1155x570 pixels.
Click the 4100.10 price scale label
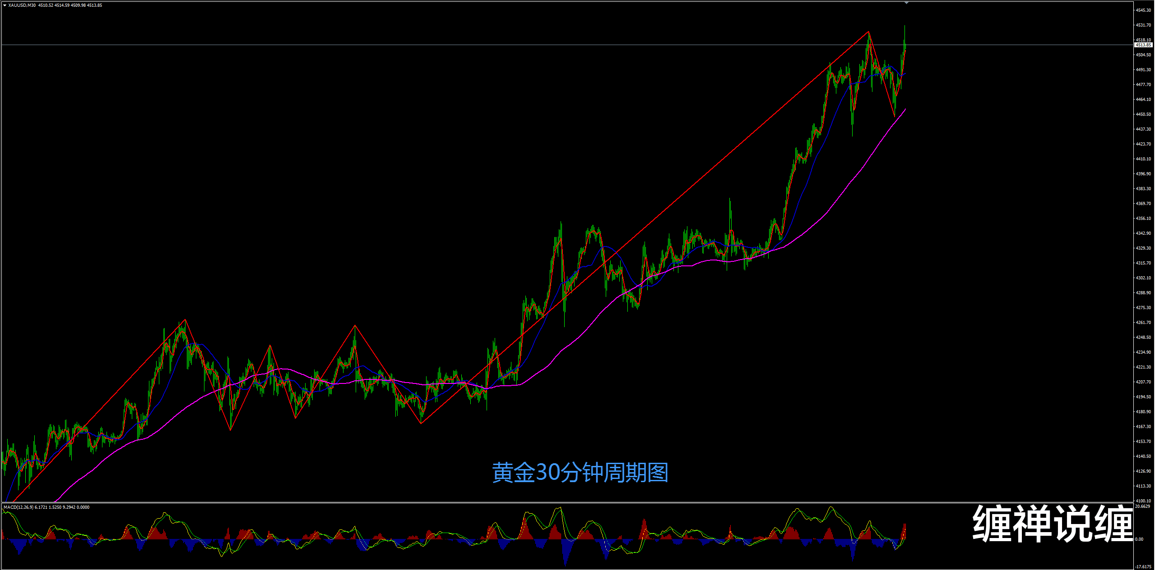coord(1143,501)
